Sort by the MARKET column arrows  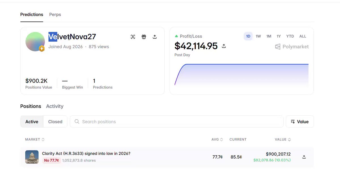[43, 139]
